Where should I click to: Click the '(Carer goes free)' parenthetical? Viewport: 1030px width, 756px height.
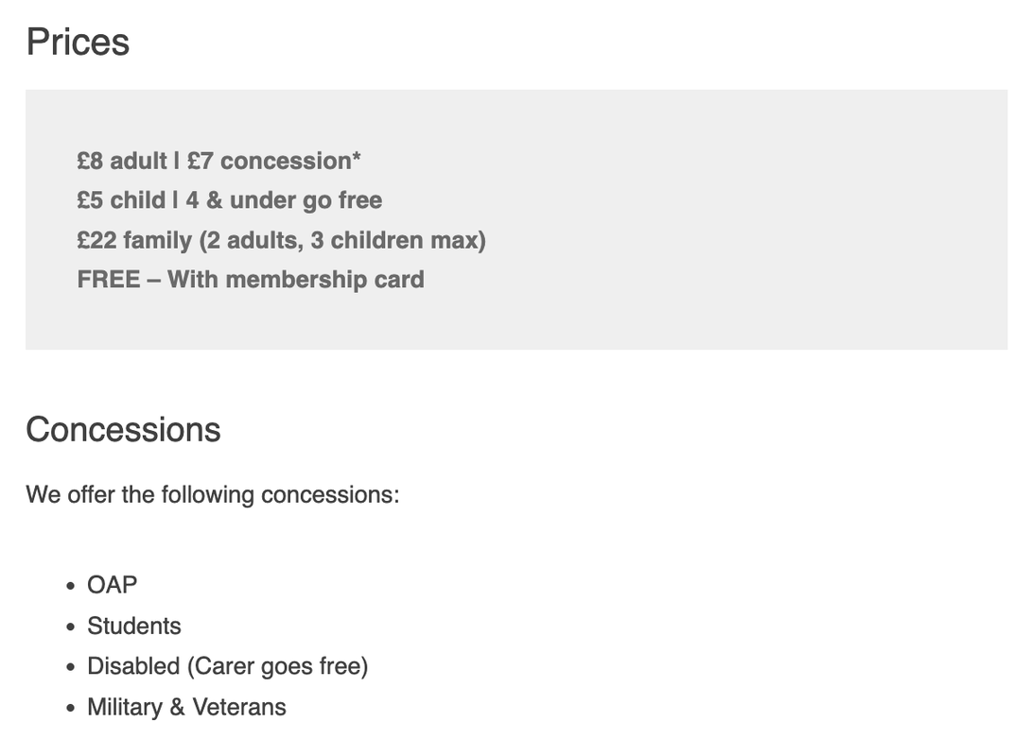(278, 666)
